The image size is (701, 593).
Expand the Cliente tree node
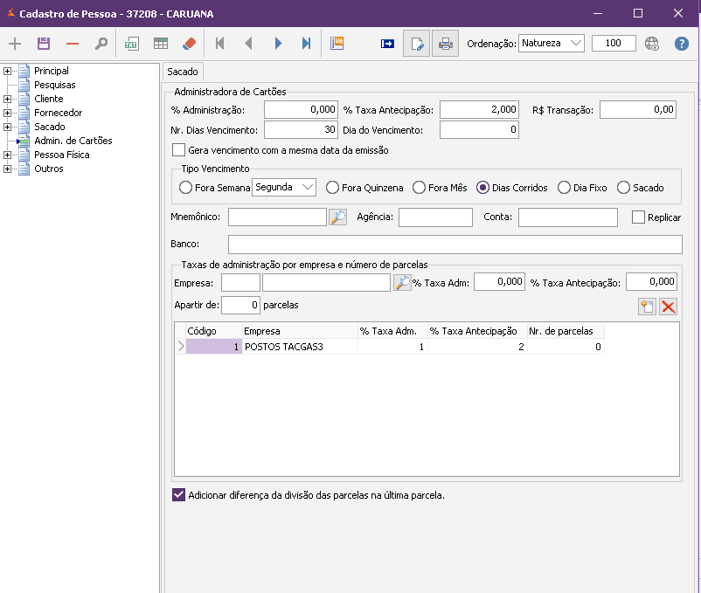(7, 99)
